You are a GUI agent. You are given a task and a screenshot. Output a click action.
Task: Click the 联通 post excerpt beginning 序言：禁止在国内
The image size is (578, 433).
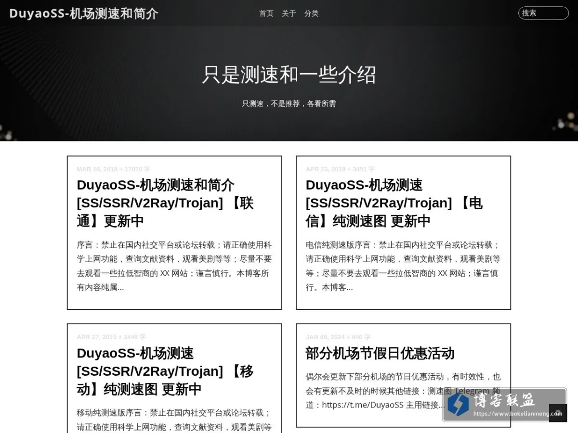click(174, 266)
